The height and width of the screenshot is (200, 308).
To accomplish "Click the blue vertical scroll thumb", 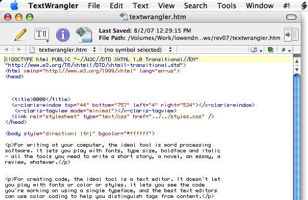I will point(297,137).
